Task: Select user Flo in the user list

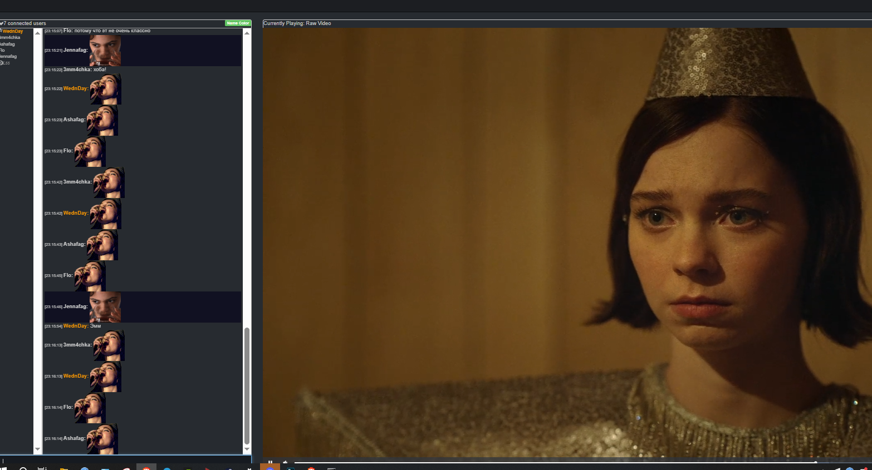Action: tap(3, 50)
